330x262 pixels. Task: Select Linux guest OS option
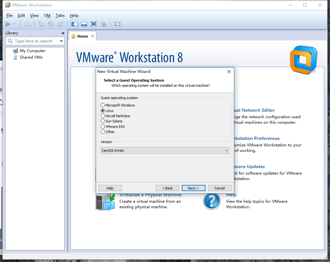point(107,110)
